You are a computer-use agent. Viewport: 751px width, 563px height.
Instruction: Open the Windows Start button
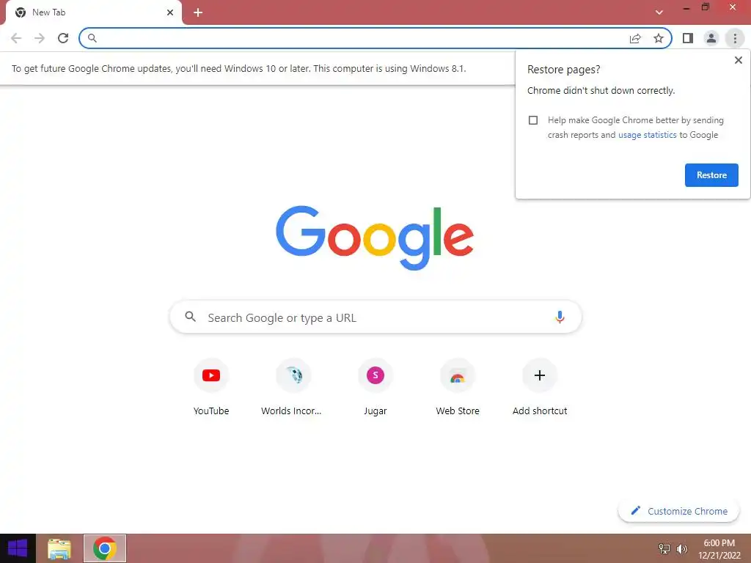[18, 548]
